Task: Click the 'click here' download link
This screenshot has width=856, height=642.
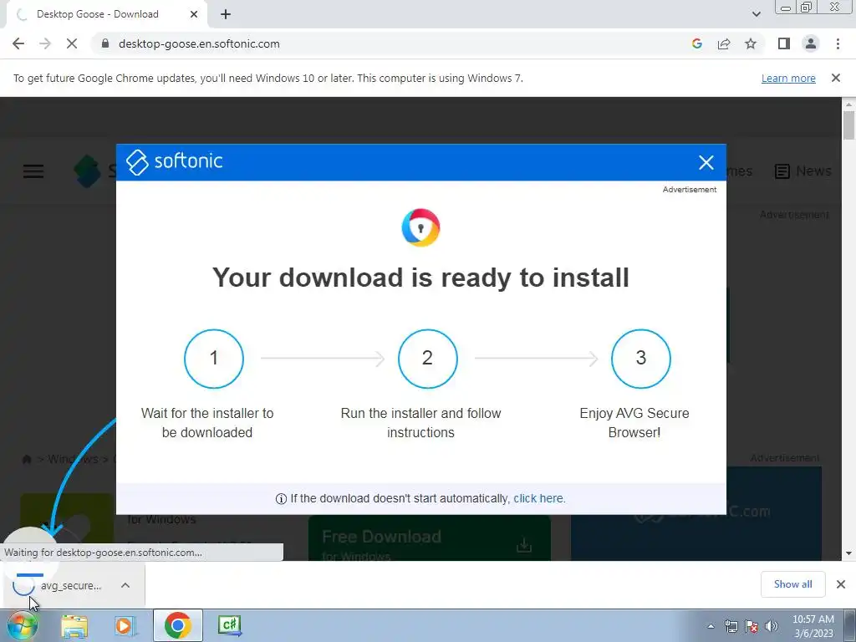Action: (539, 498)
